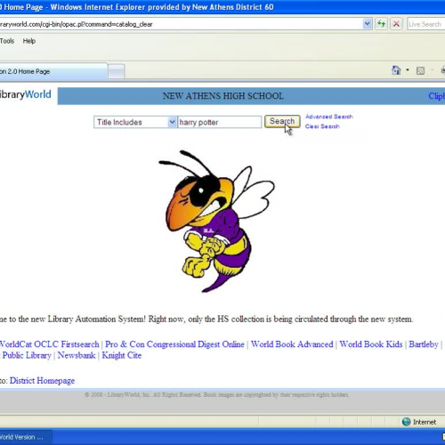Click the hornet mascot image
The height and width of the screenshot is (445, 445).
tap(216, 221)
